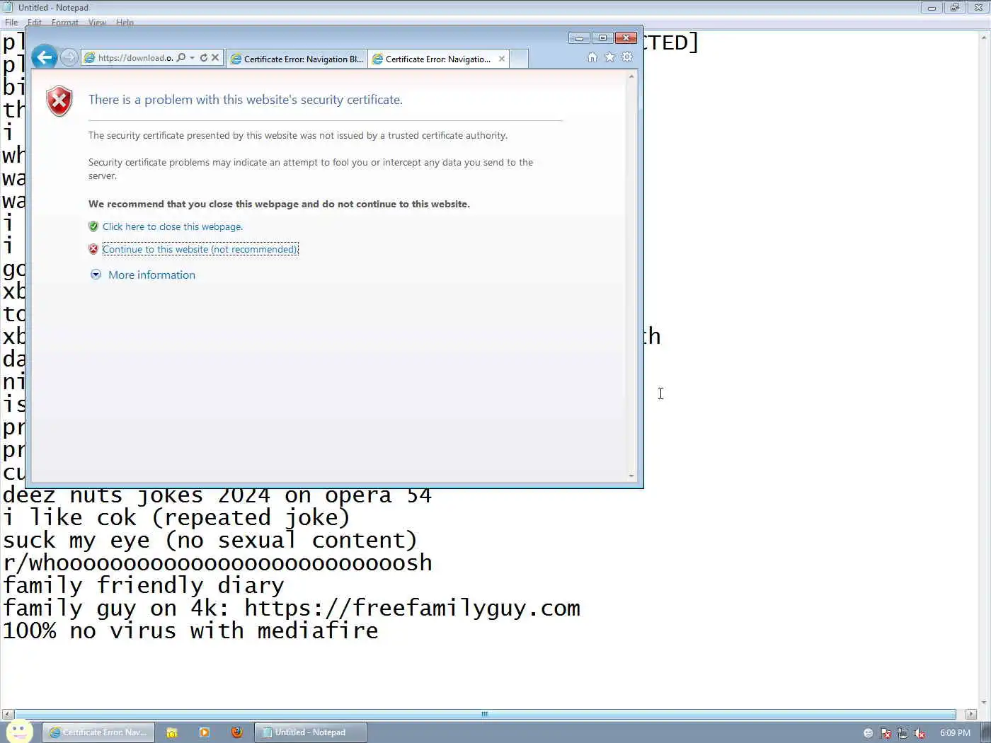Click the 'i like cok (repeated joke)' line
This screenshot has height=743, width=991.
coord(177,518)
